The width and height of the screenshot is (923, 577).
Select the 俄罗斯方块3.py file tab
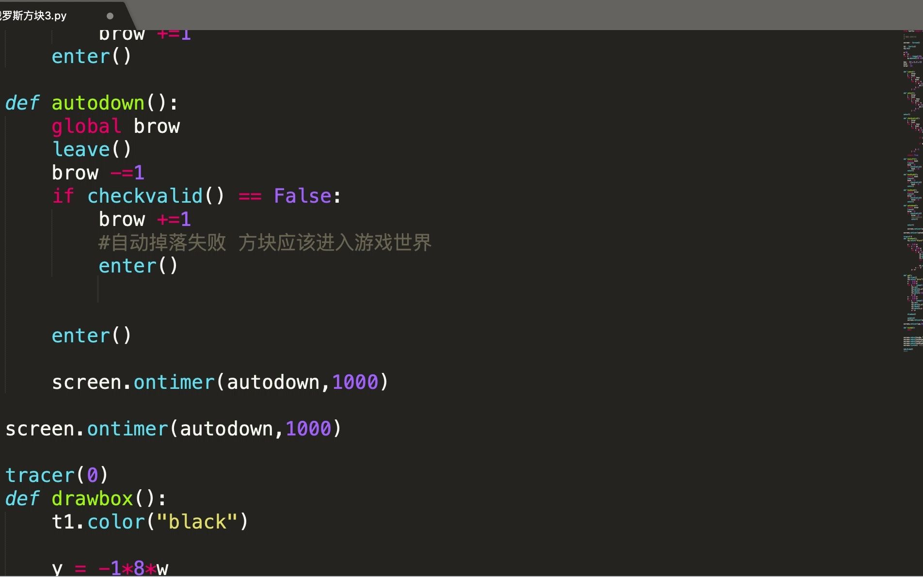point(34,16)
